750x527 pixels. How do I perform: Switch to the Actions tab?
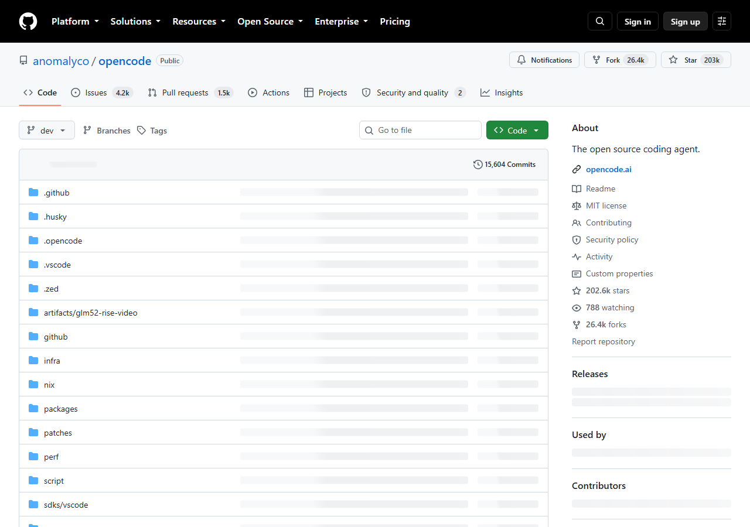(x=269, y=93)
